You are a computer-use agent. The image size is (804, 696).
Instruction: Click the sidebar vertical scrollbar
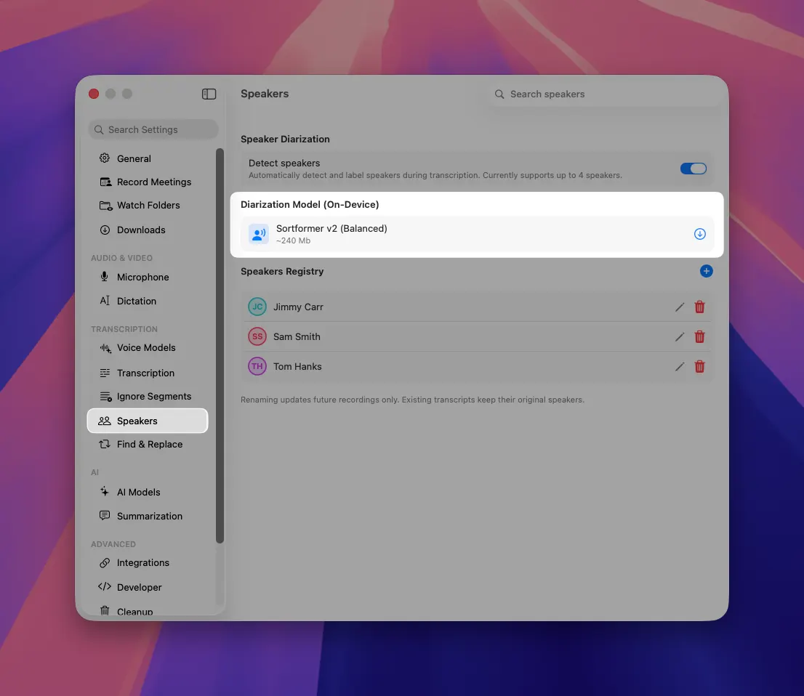point(220,346)
